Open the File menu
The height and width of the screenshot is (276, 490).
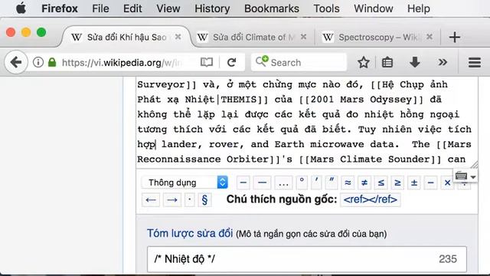(x=100, y=8)
